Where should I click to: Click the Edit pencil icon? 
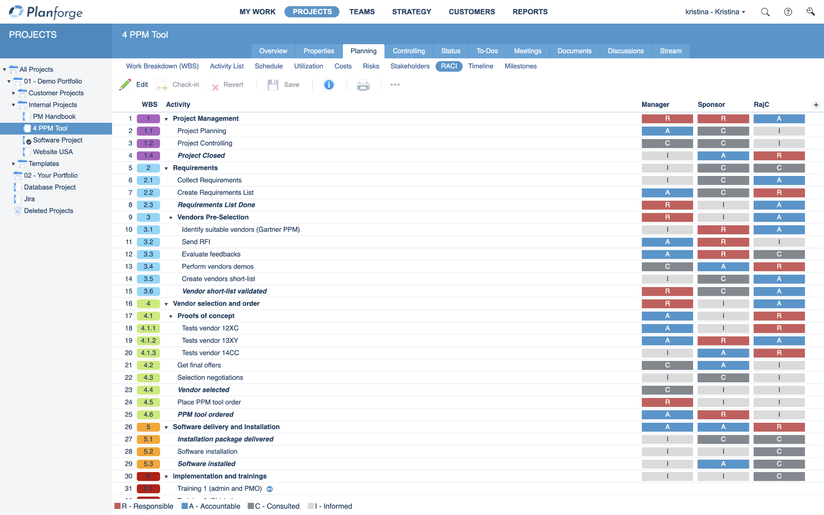click(x=125, y=85)
